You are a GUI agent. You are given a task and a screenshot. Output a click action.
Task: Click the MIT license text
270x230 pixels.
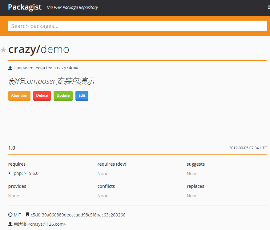(x=17, y=215)
